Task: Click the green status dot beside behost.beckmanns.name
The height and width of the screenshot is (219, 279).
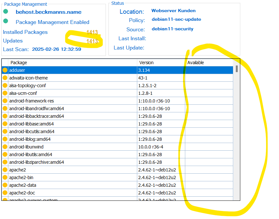Action: (x=6, y=12)
